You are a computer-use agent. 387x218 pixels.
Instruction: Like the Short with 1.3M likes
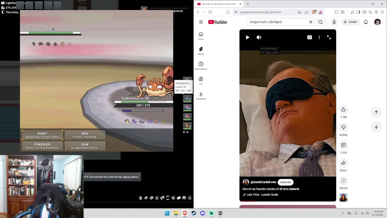pos(343,110)
